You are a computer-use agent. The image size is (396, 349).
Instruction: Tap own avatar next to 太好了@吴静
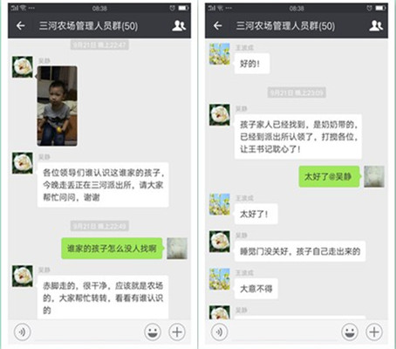(x=374, y=176)
